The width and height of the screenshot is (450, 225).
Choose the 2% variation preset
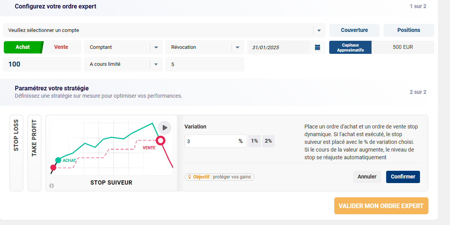point(268,141)
